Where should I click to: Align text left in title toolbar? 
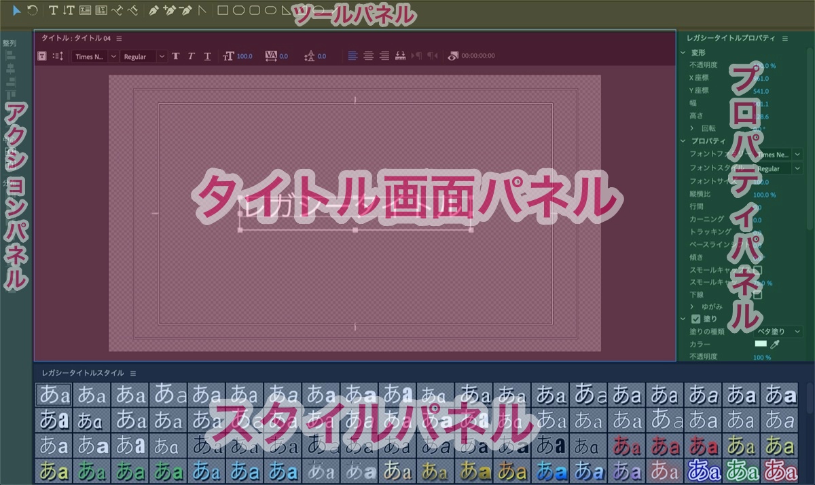click(x=352, y=56)
